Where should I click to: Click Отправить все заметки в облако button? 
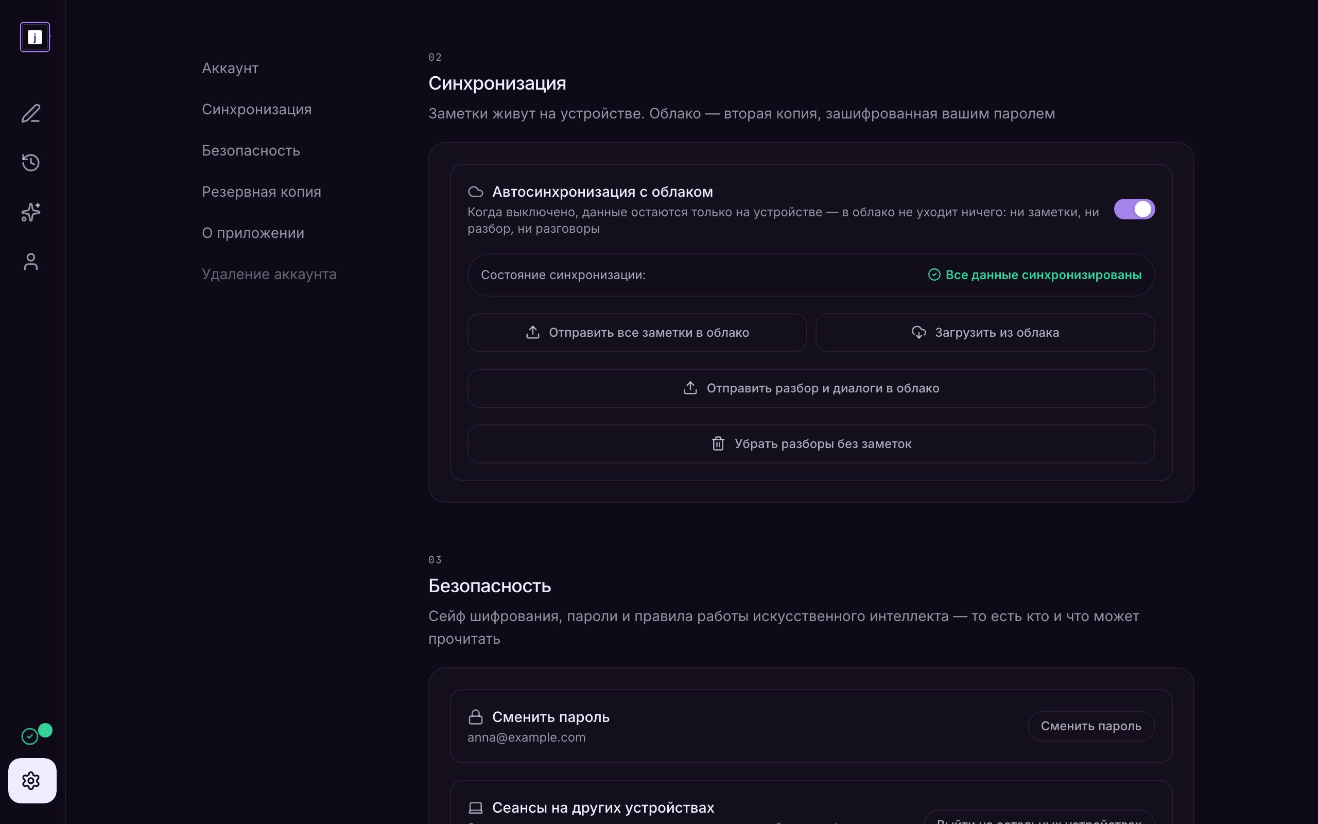coord(637,333)
